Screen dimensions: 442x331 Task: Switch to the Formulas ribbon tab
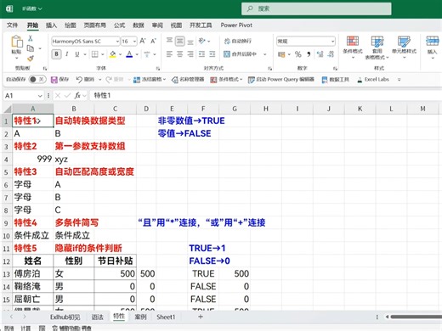coord(119,25)
